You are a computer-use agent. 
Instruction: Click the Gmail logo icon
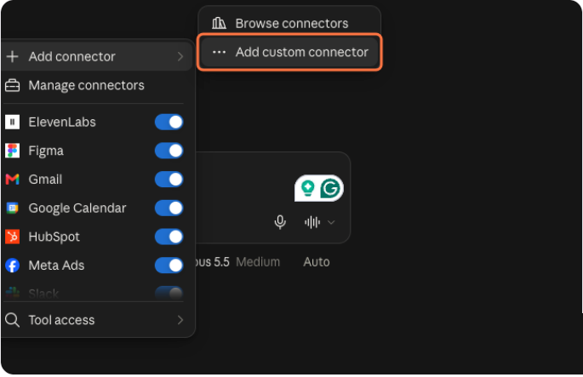point(12,180)
